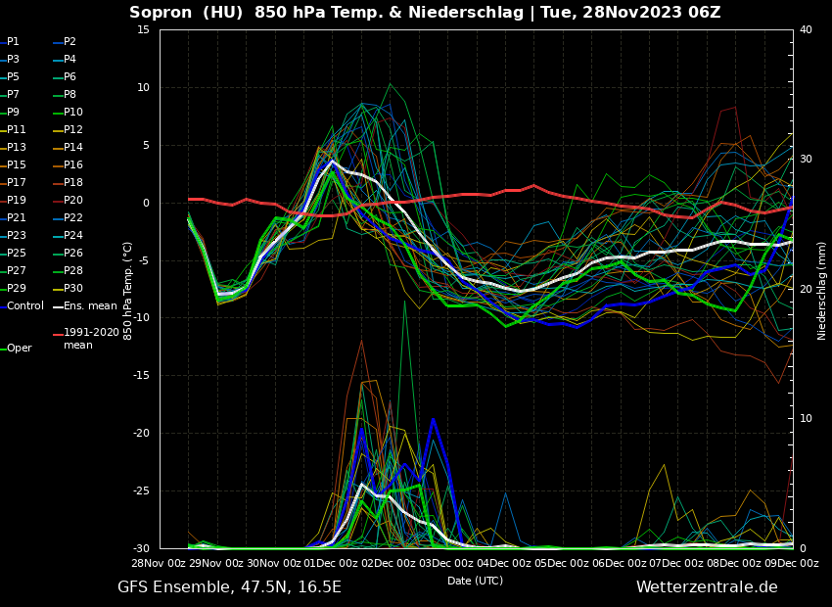Click the GFS Ensemble, 47.5N, 16.5E caption

229,587
